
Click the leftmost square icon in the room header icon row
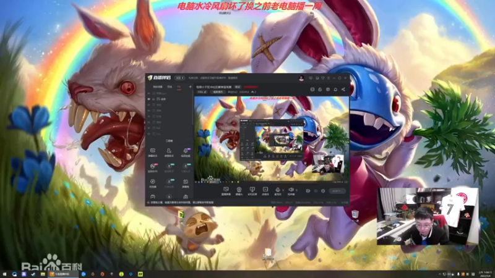coord(312,90)
